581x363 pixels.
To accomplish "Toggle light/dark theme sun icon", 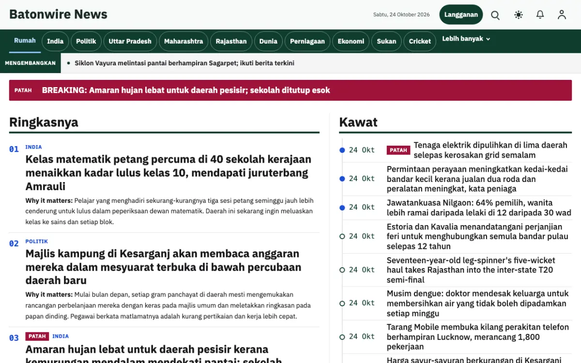I will 519,15.
